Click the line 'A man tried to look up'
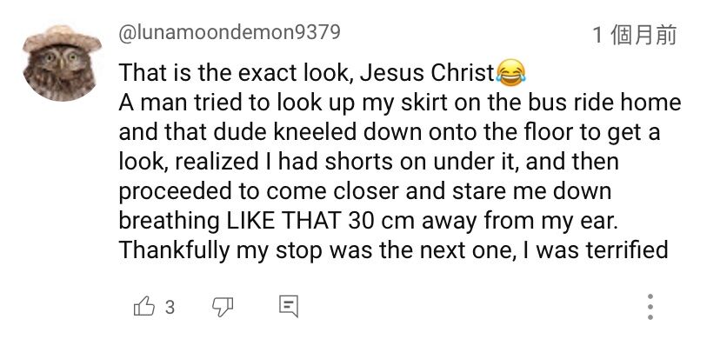The width and height of the screenshot is (720, 339). pos(399,103)
